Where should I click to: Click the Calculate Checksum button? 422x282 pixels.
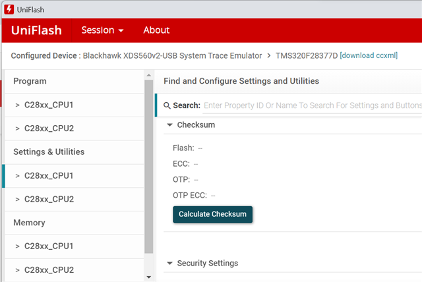212,214
